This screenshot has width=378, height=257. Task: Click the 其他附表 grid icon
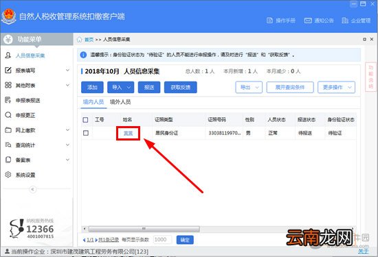8,85
